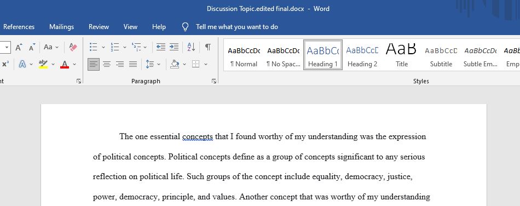Apply Text Effects and Typography
The height and width of the screenshot is (206, 520).
(22, 64)
